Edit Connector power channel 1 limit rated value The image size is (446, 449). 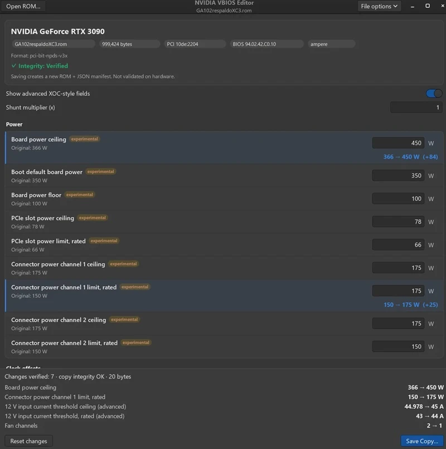398,291
